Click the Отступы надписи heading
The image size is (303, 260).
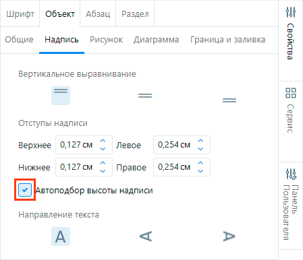click(53, 123)
